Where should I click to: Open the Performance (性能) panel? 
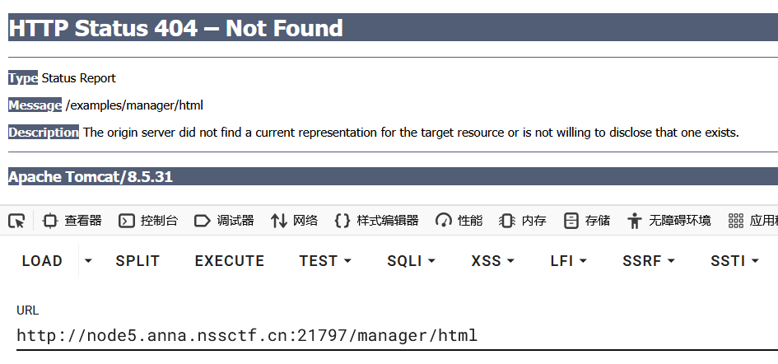(459, 221)
